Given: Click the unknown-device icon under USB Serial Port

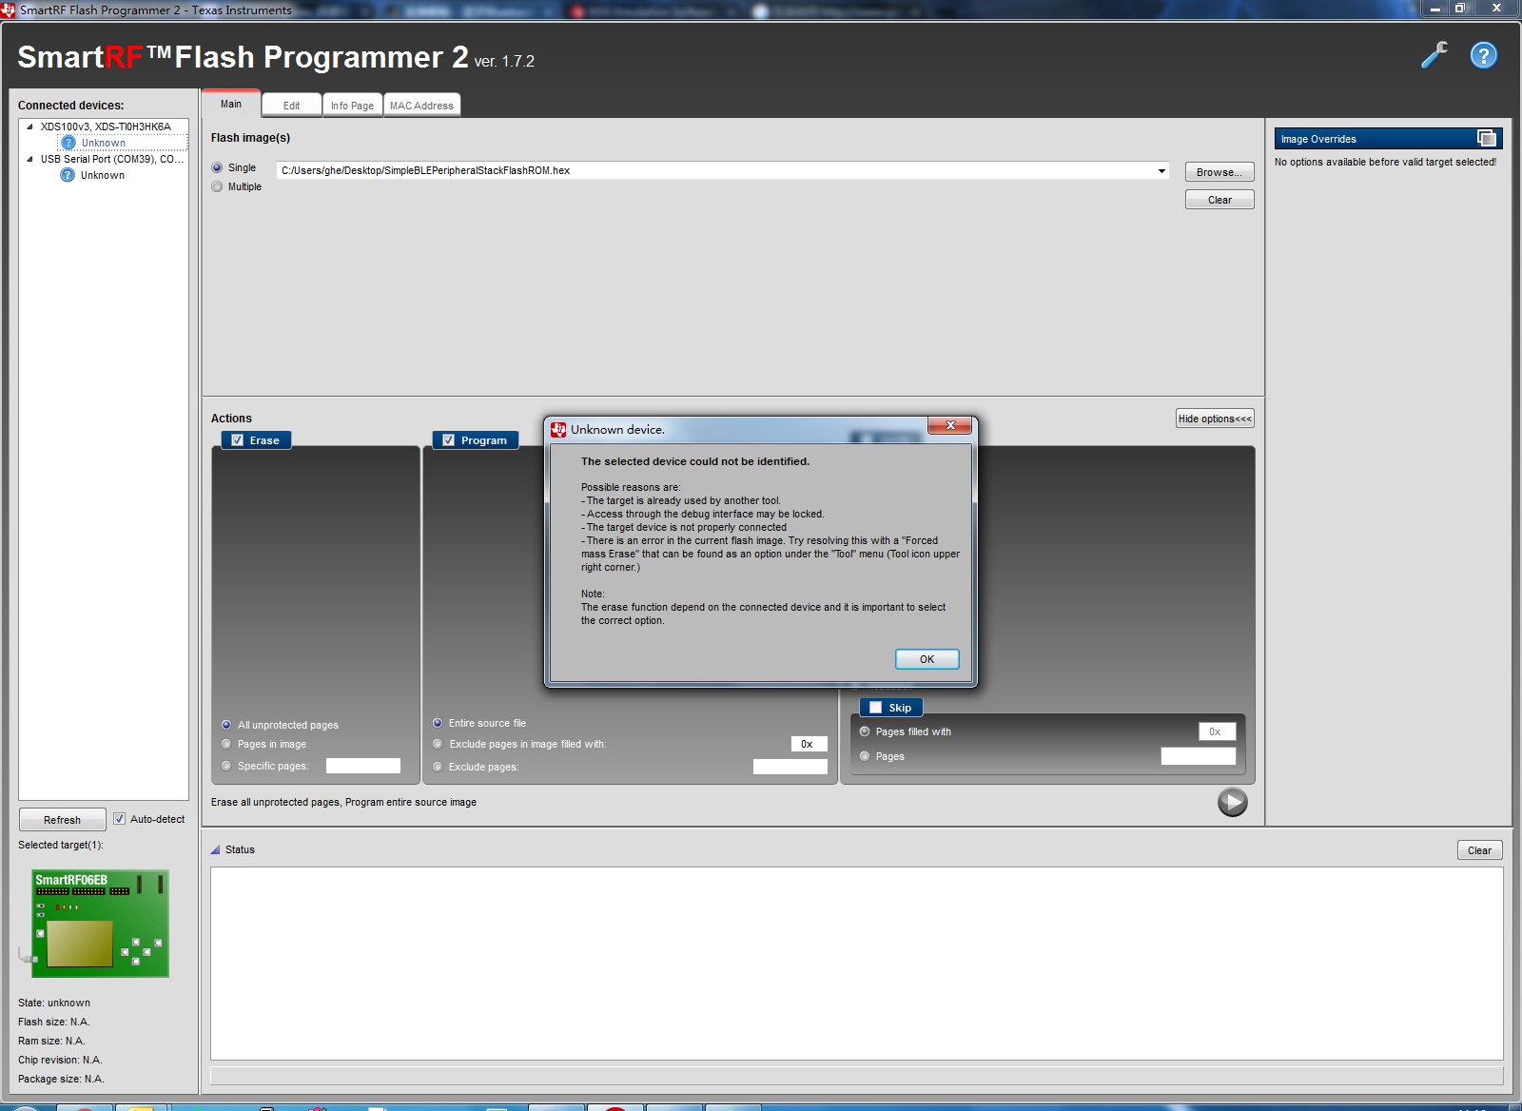Looking at the screenshot, I should tap(68, 175).
